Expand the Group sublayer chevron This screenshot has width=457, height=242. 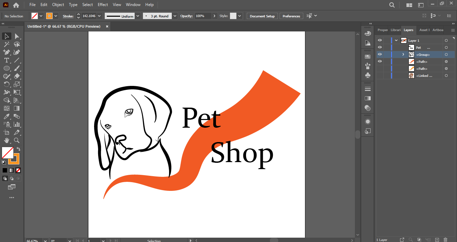403,54
